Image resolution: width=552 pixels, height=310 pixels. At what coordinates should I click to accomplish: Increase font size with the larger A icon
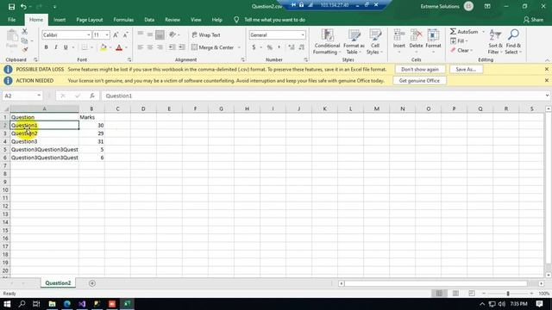(x=116, y=34)
